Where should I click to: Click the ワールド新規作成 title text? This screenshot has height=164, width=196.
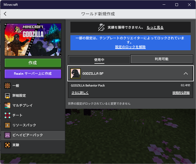98,14
